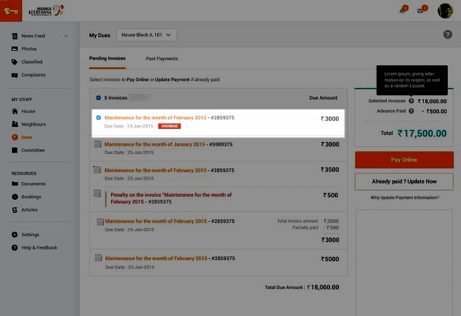Switch to the Past Payments tab
Viewport: 461px width, 316px height.
coord(162,58)
